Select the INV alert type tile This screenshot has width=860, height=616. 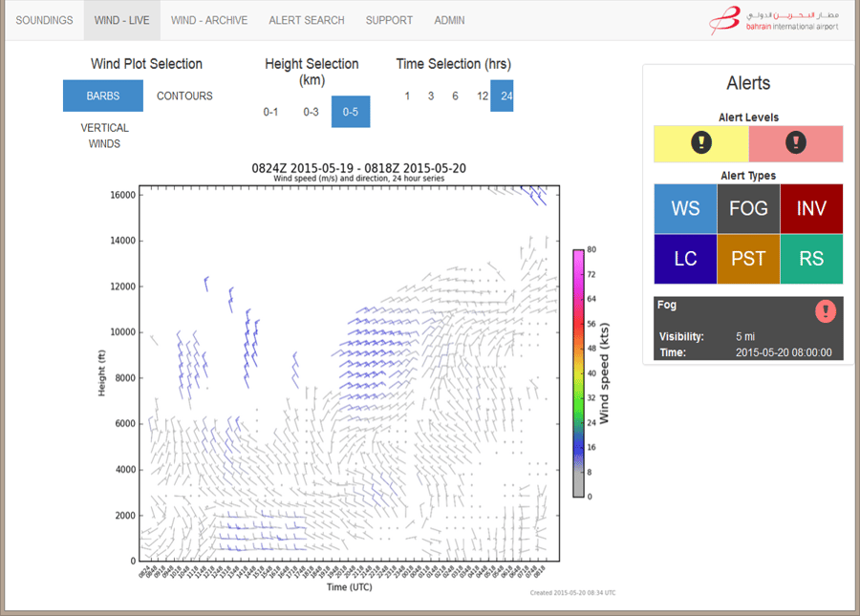pos(811,209)
